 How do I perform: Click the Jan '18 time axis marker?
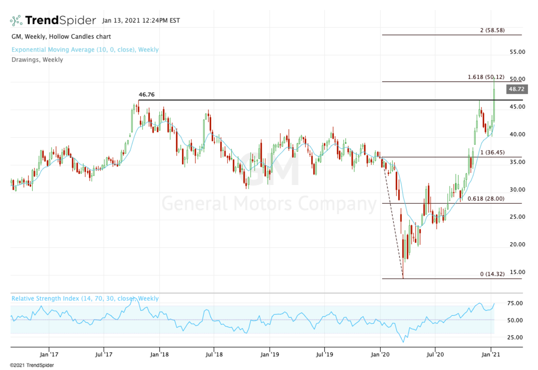coord(160,354)
